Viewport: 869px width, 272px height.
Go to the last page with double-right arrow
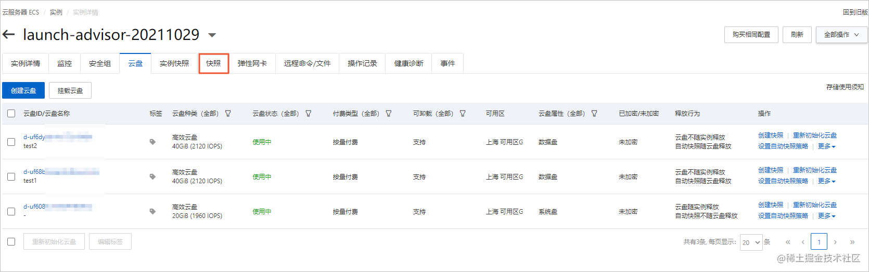click(x=852, y=242)
